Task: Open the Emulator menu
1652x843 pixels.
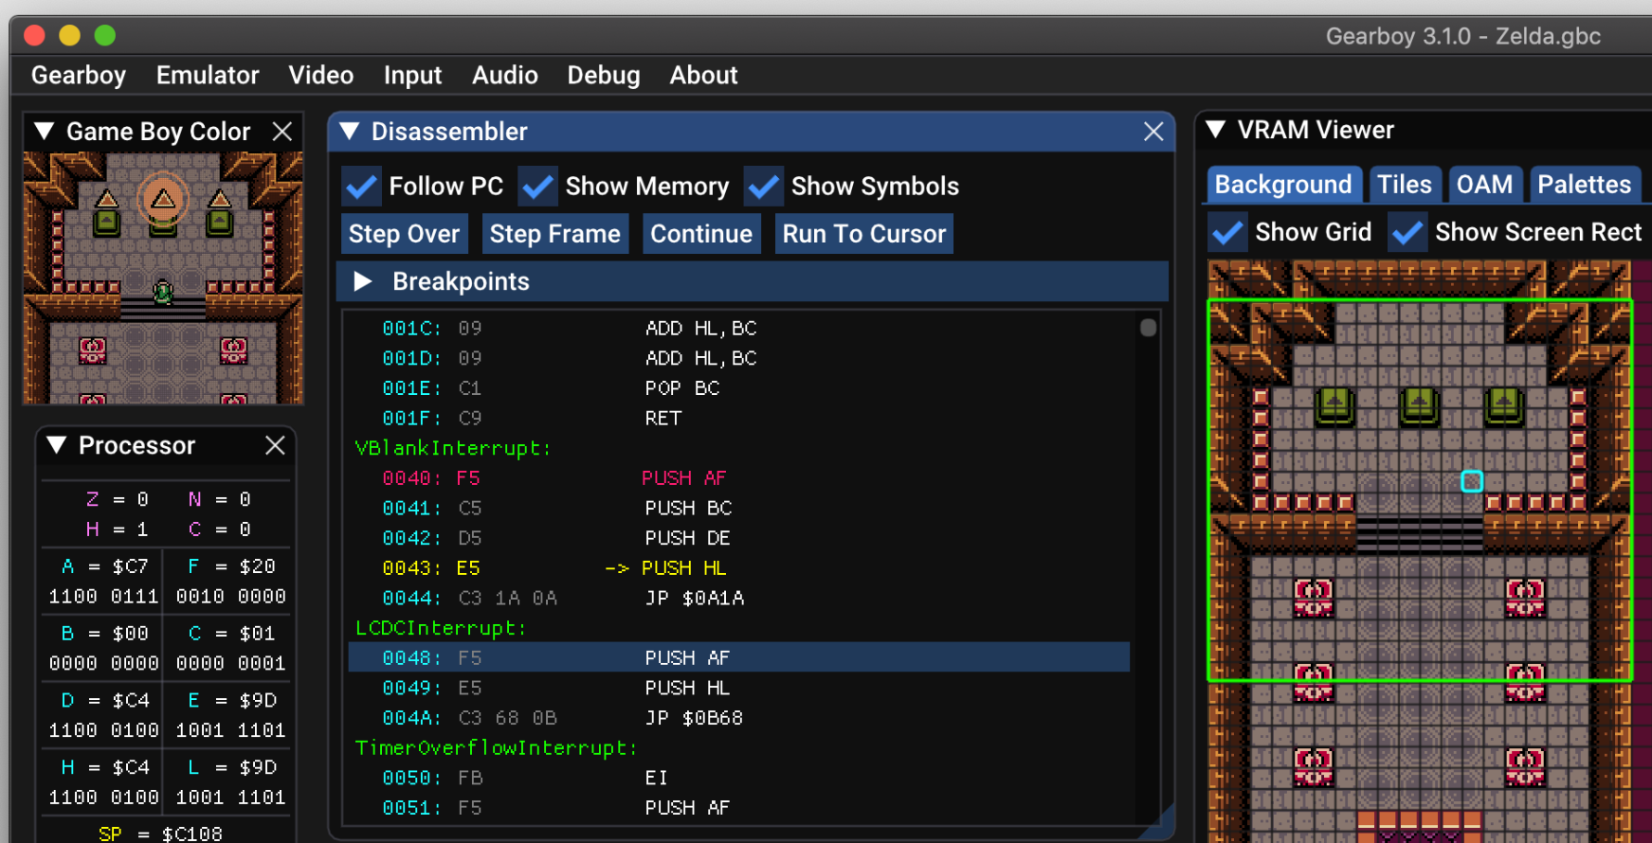Action: [x=207, y=75]
